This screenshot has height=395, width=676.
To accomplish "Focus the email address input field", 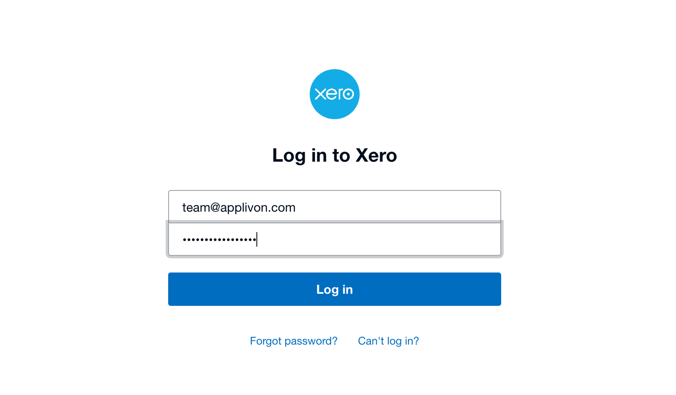I will coord(334,207).
